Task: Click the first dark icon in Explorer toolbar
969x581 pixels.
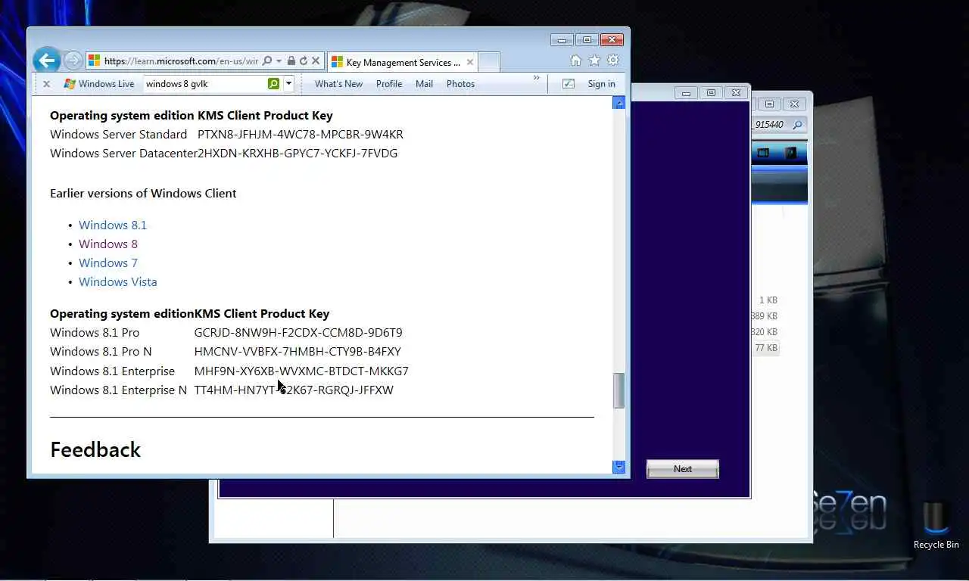Action: tap(763, 153)
